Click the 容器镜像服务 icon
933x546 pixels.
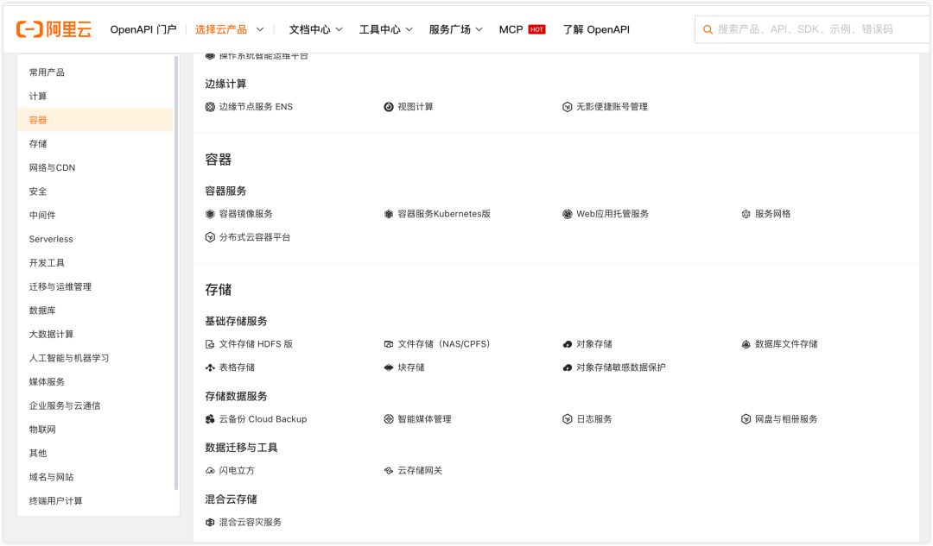click(x=210, y=214)
